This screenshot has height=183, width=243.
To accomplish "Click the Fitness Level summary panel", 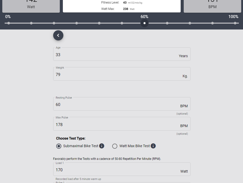I will pyautogui.click(x=122, y=6).
